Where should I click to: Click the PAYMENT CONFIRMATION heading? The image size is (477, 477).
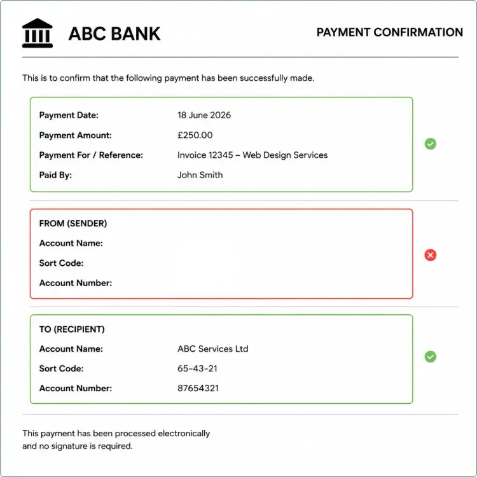(390, 32)
